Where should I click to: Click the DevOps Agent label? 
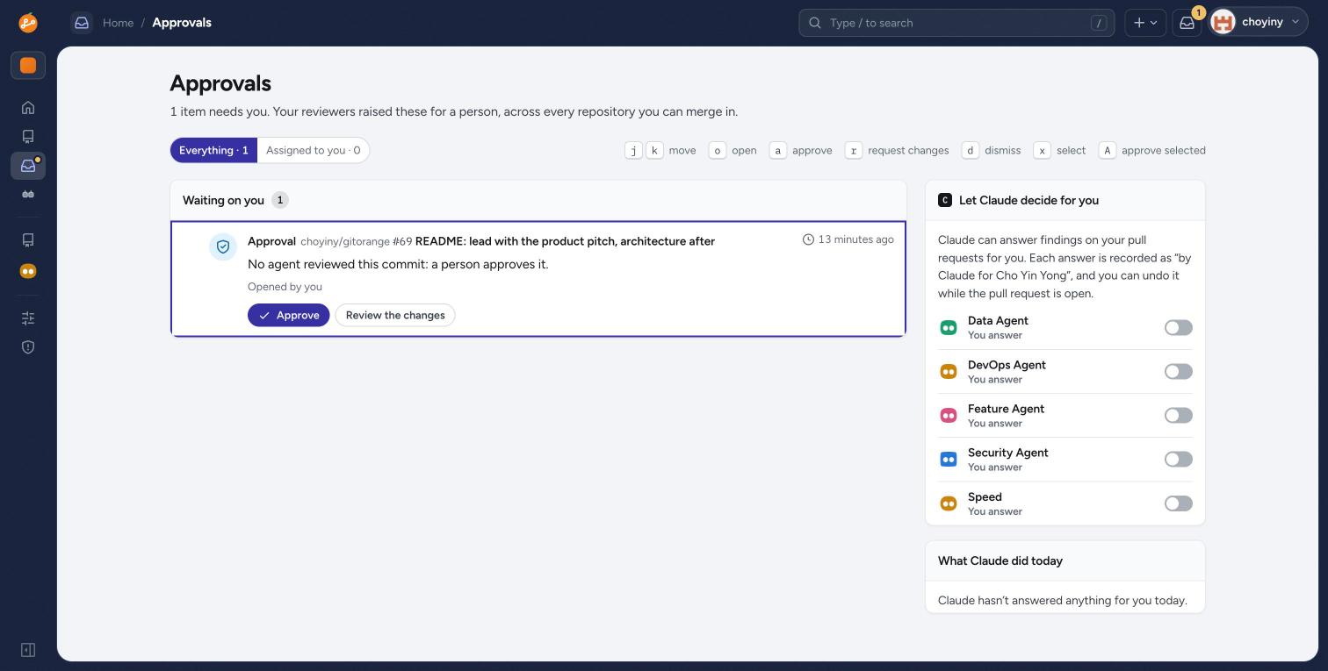tap(1007, 365)
